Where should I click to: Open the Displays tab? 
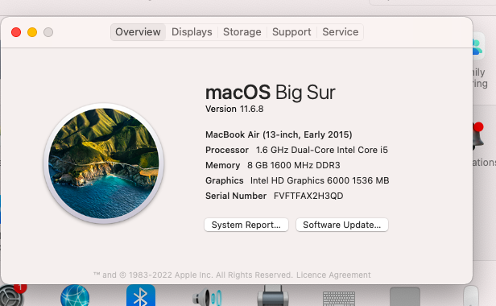[192, 32]
